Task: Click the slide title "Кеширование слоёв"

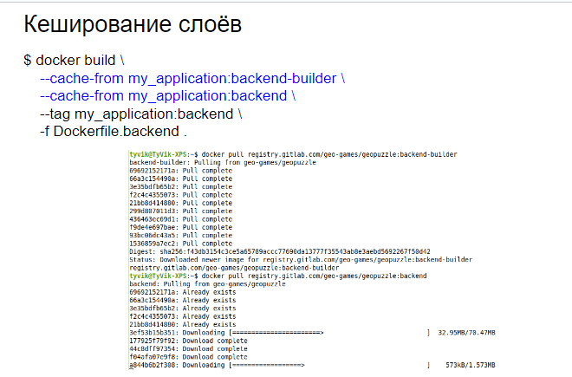Action: point(132,24)
